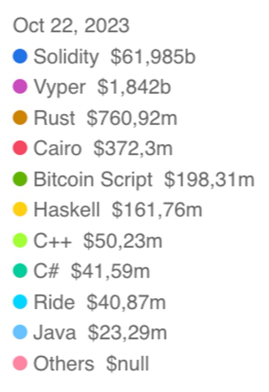
Task: Click the red Cairo color dot
Action: pyautogui.click(x=20, y=149)
